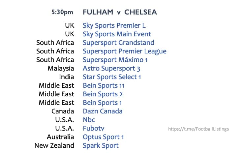This screenshot has width=243, height=155.
Task: Open the Fubotv link
Action: pyautogui.click(x=93, y=128)
